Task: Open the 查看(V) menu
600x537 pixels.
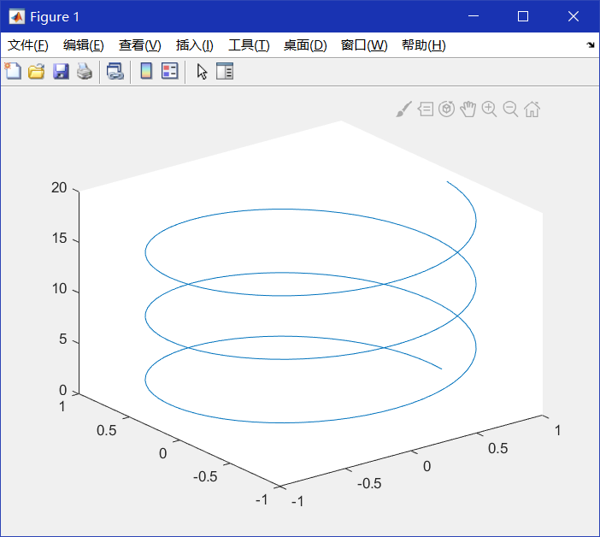Action: pyautogui.click(x=139, y=45)
